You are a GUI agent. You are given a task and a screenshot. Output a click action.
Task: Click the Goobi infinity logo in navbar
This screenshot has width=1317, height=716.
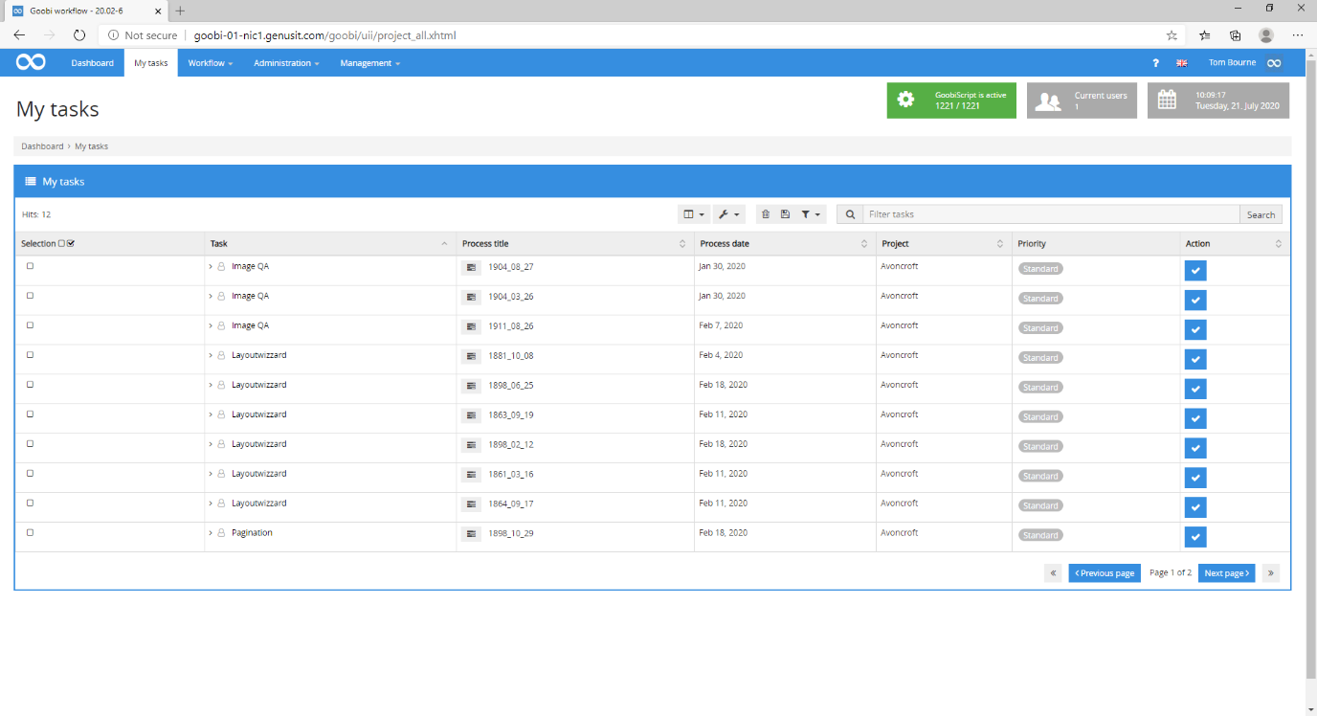pyautogui.click(x=31, y=63)
